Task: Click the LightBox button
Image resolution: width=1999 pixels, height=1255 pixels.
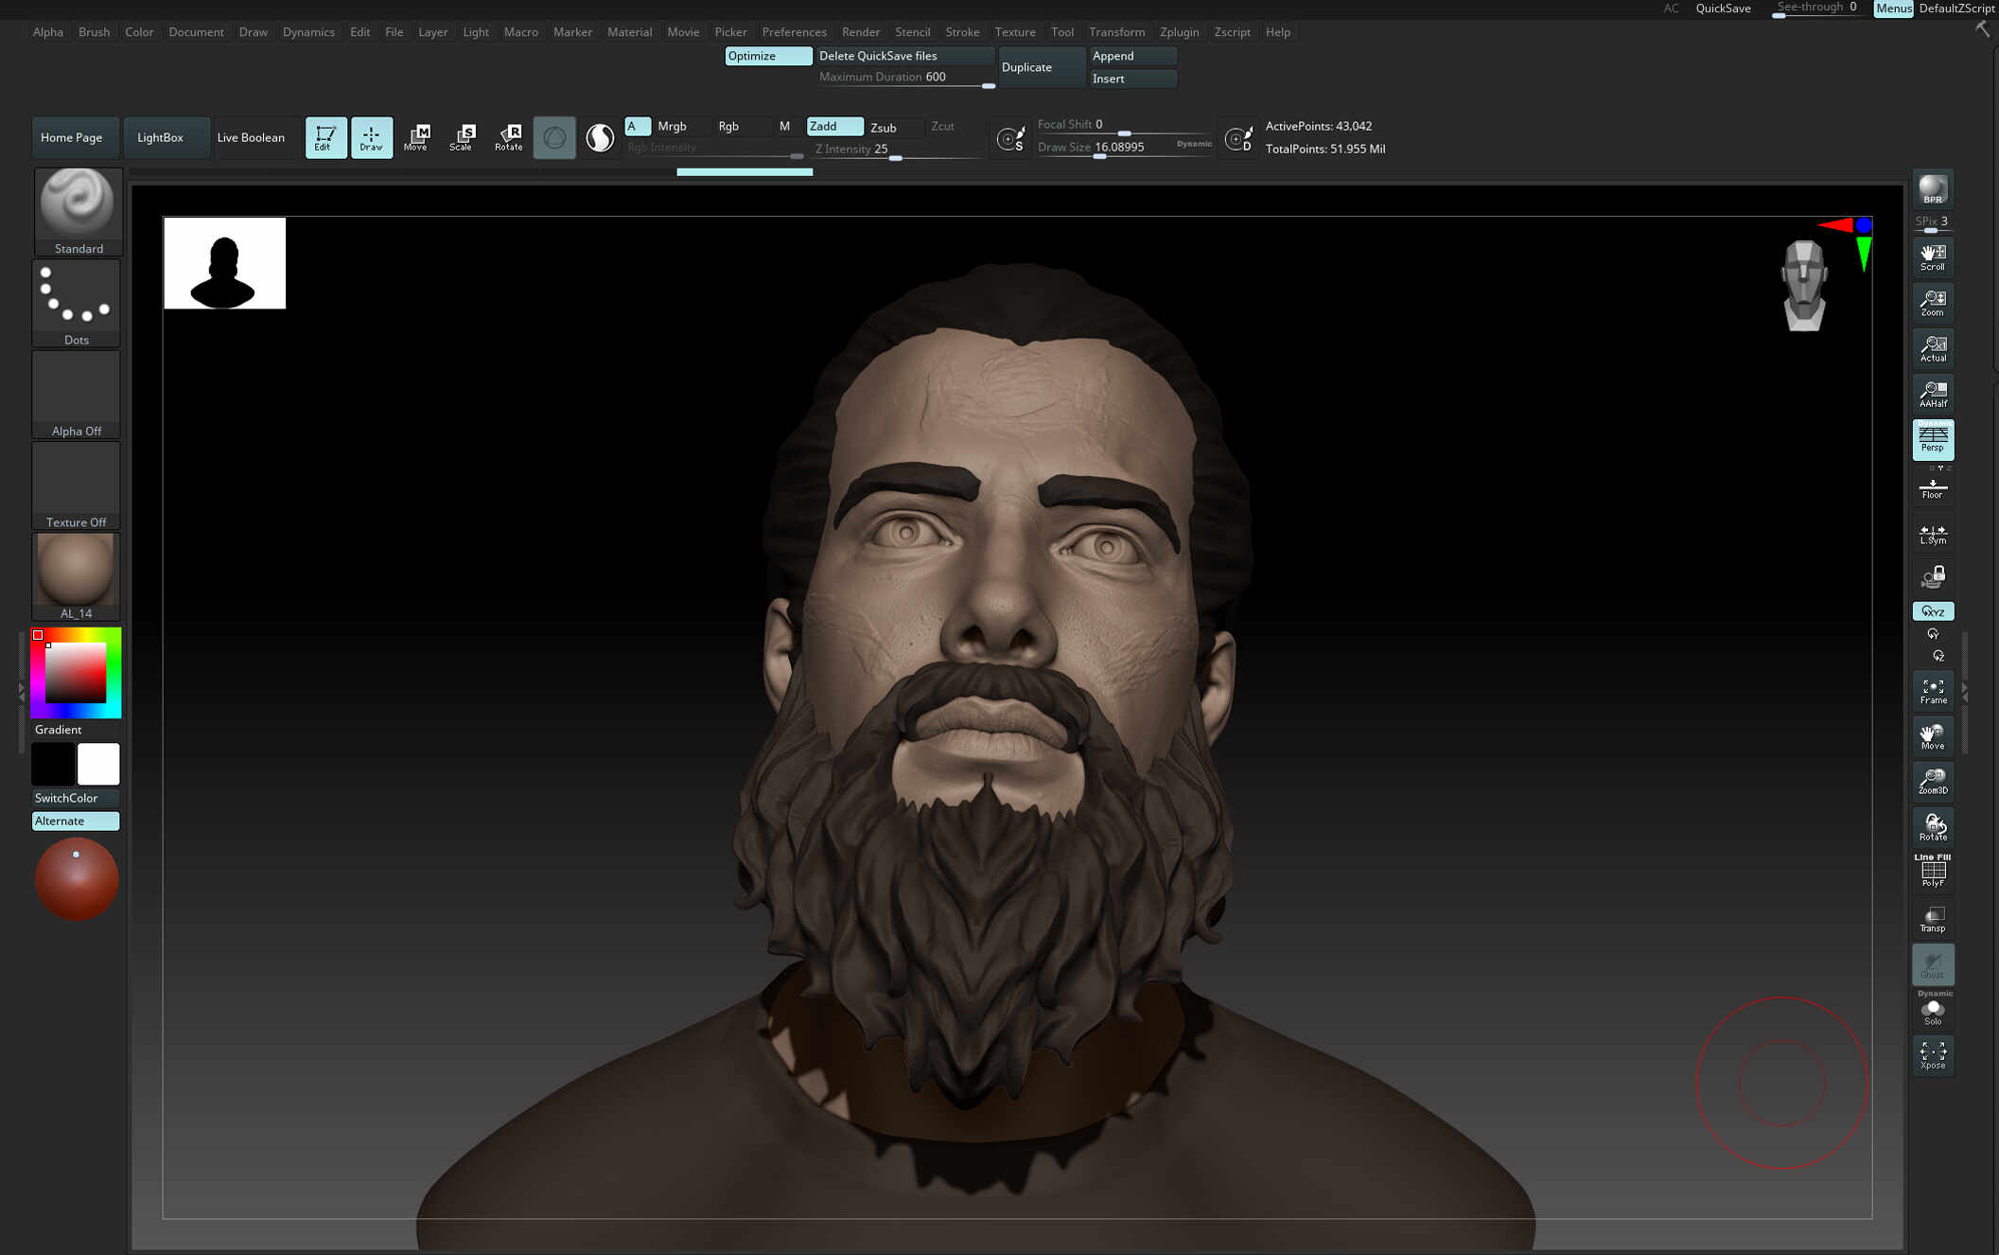Action: click(x=160, y=137)
